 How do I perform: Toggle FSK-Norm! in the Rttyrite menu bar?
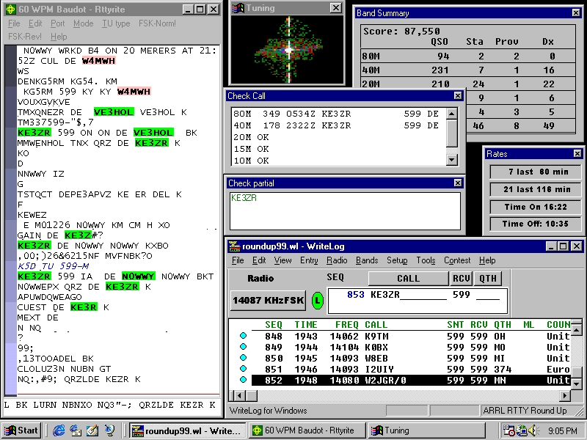[x=157, y=23]
